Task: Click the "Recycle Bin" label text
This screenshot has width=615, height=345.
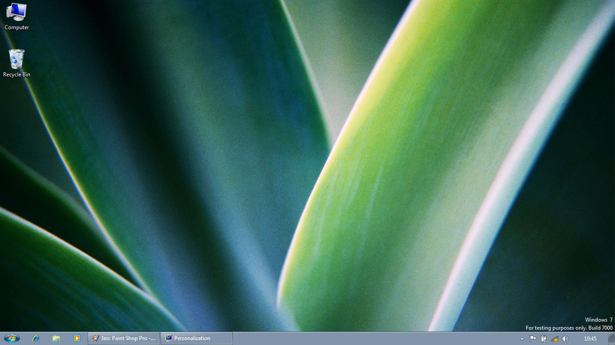Action: 17,75
